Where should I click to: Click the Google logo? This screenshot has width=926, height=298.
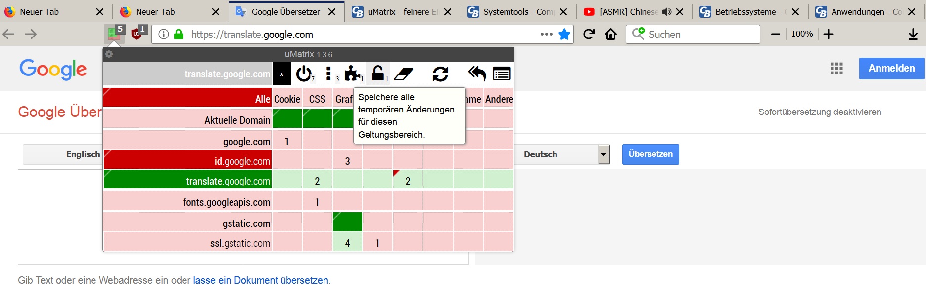point(53,70)
